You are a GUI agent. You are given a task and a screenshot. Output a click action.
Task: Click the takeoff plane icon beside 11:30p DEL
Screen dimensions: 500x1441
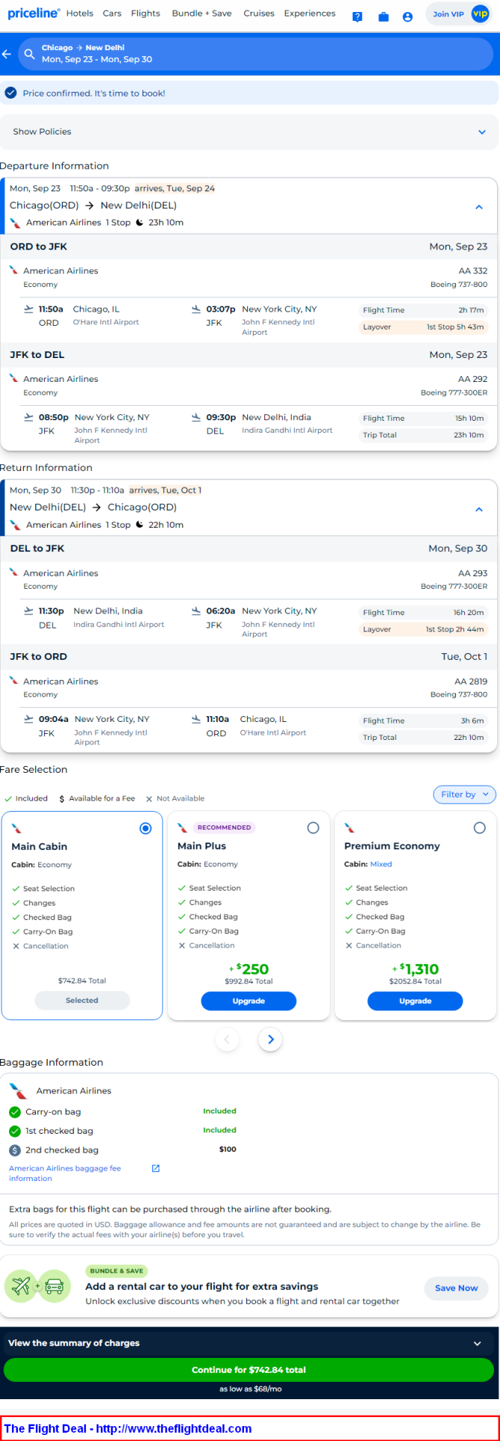[29, 611]
